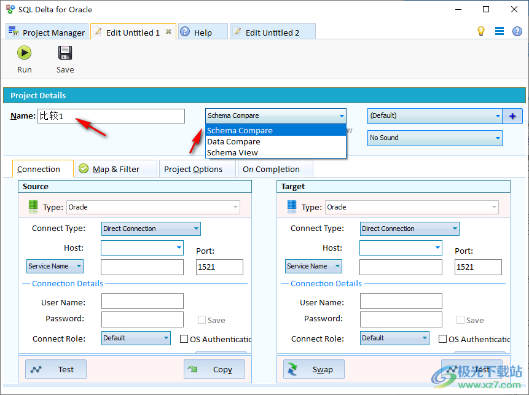Open the No Sound dropdown
Image resolution: width=529 pixels, height=395 pixels.
434,138
